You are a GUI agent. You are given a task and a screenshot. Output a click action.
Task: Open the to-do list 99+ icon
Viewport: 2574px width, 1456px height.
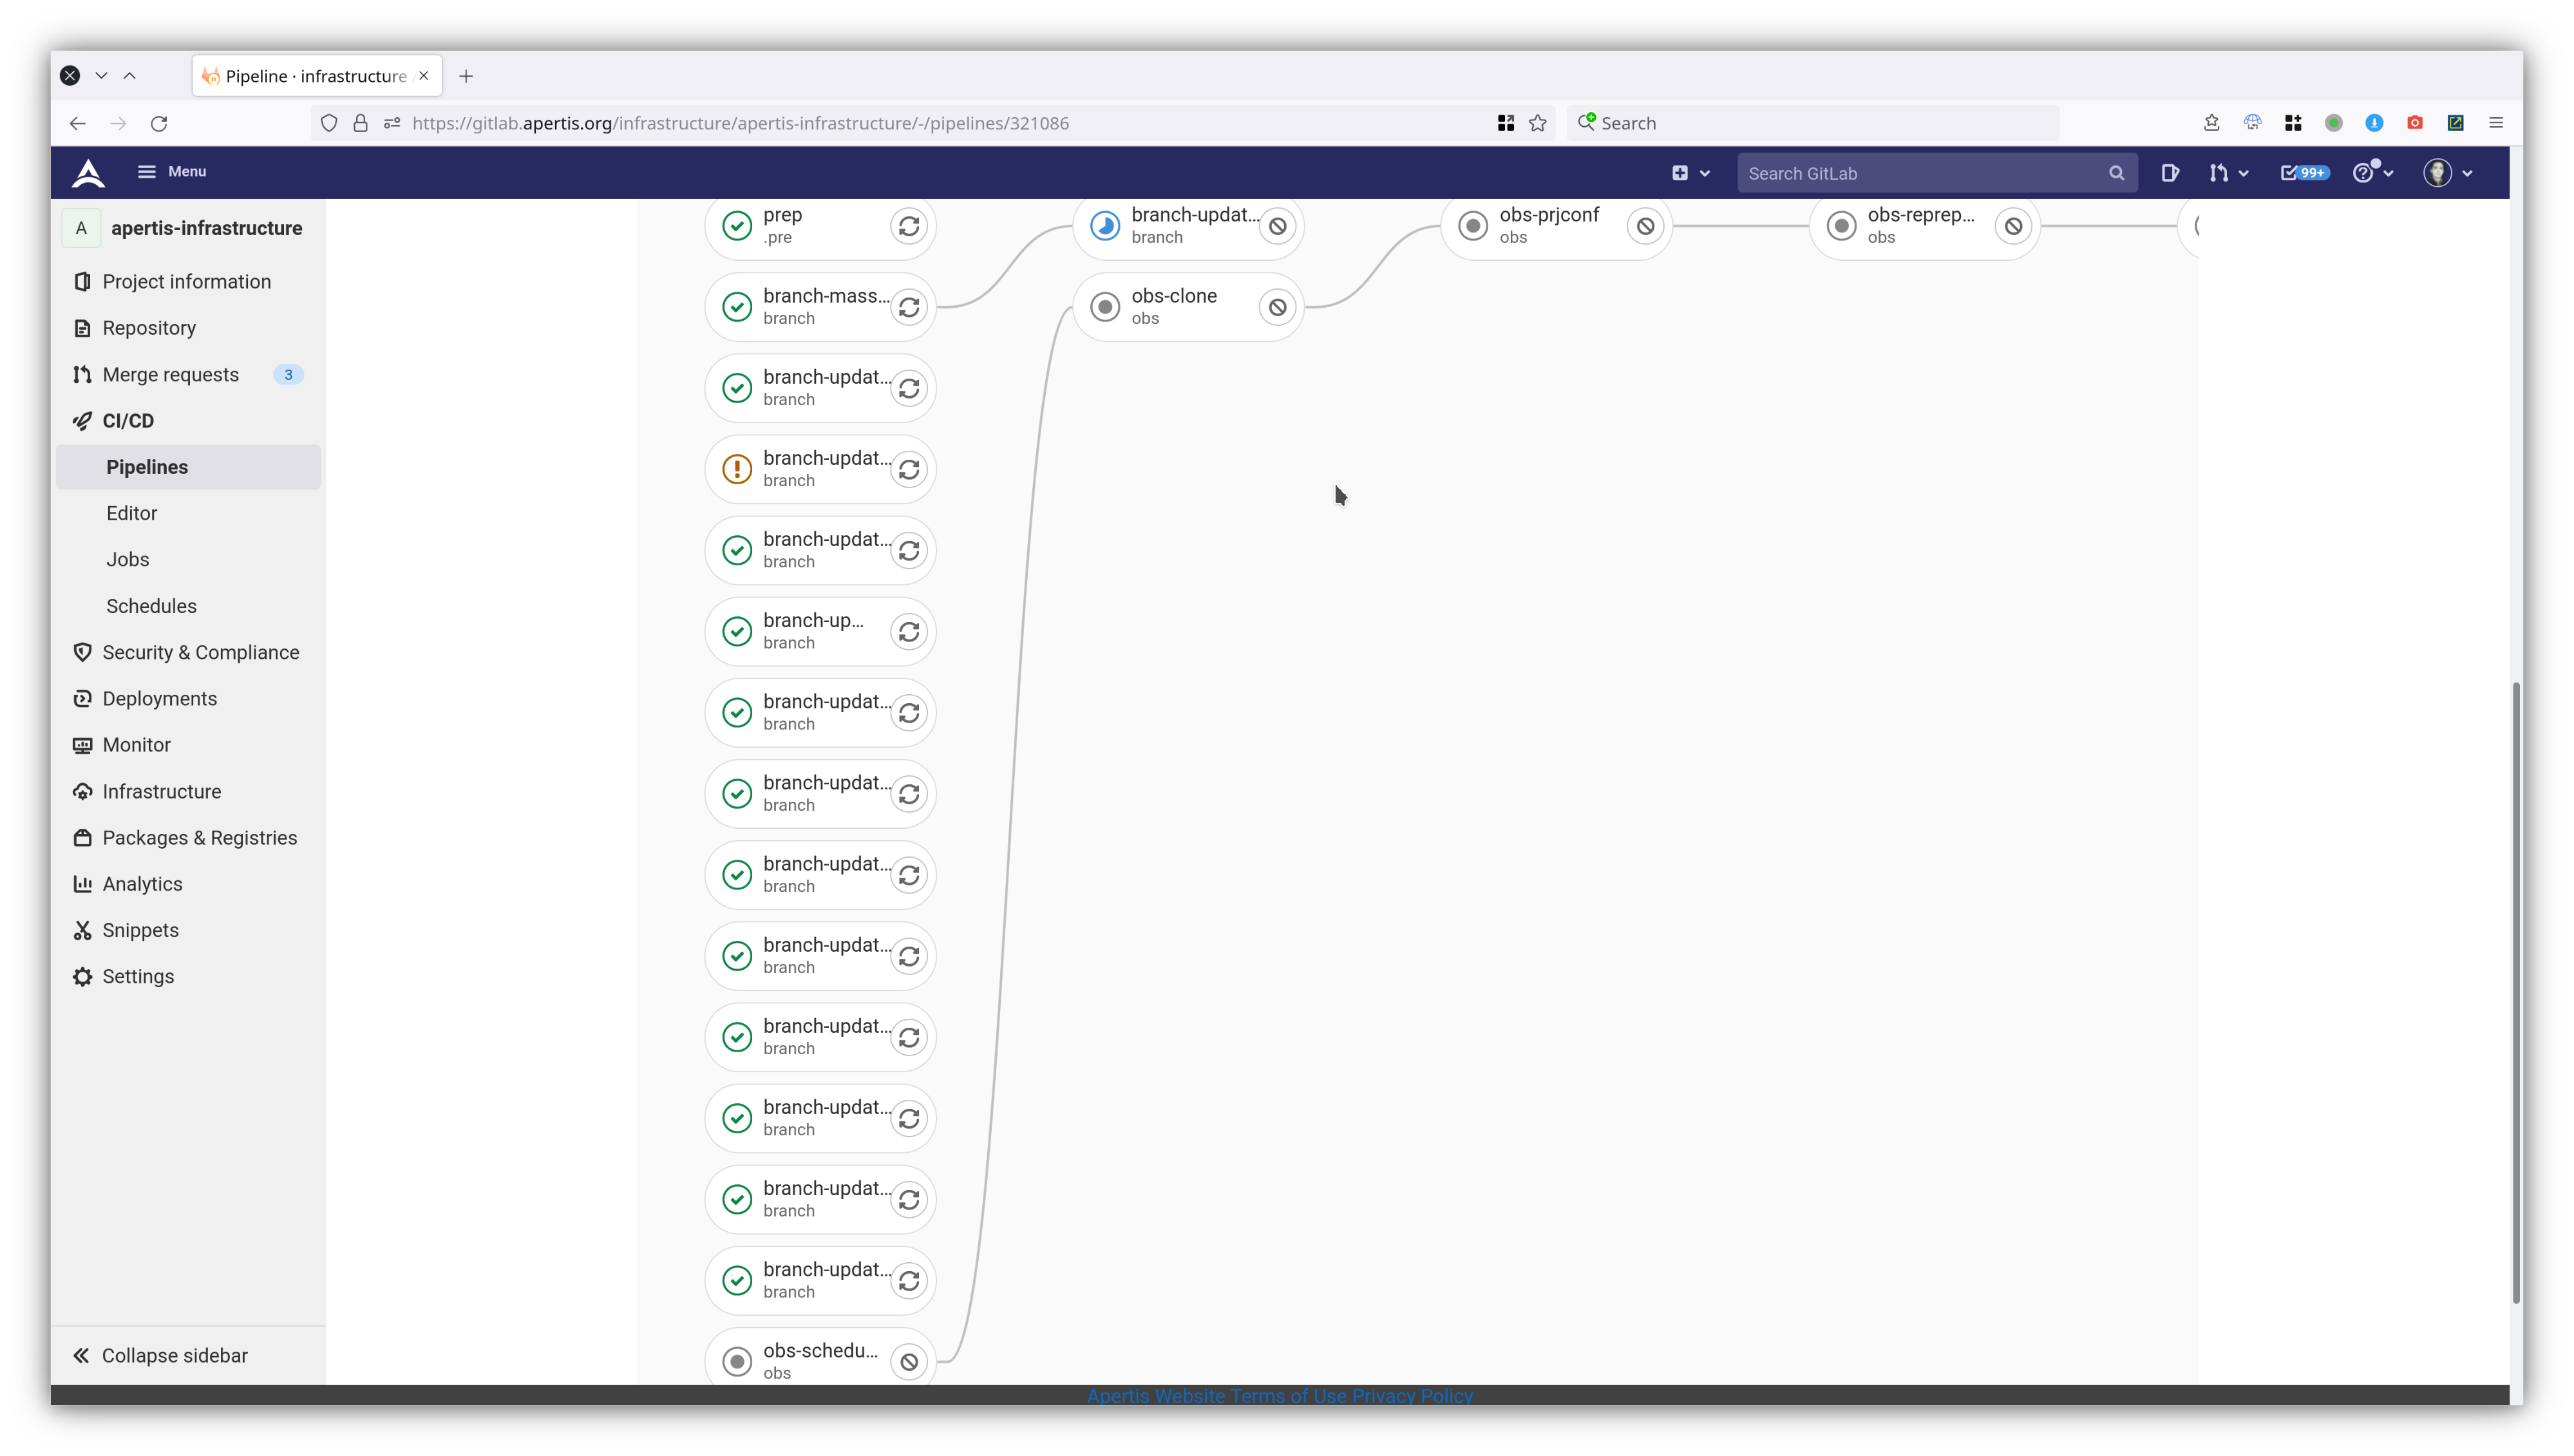tap(2303, 173)
